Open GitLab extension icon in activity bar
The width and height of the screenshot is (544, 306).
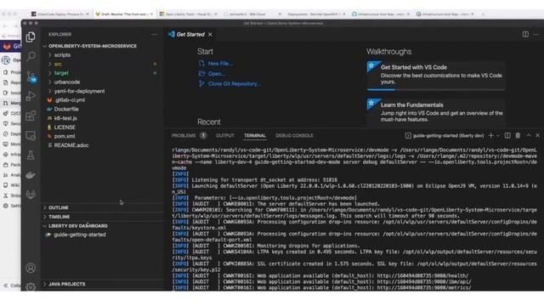click(x=31, y=195)
